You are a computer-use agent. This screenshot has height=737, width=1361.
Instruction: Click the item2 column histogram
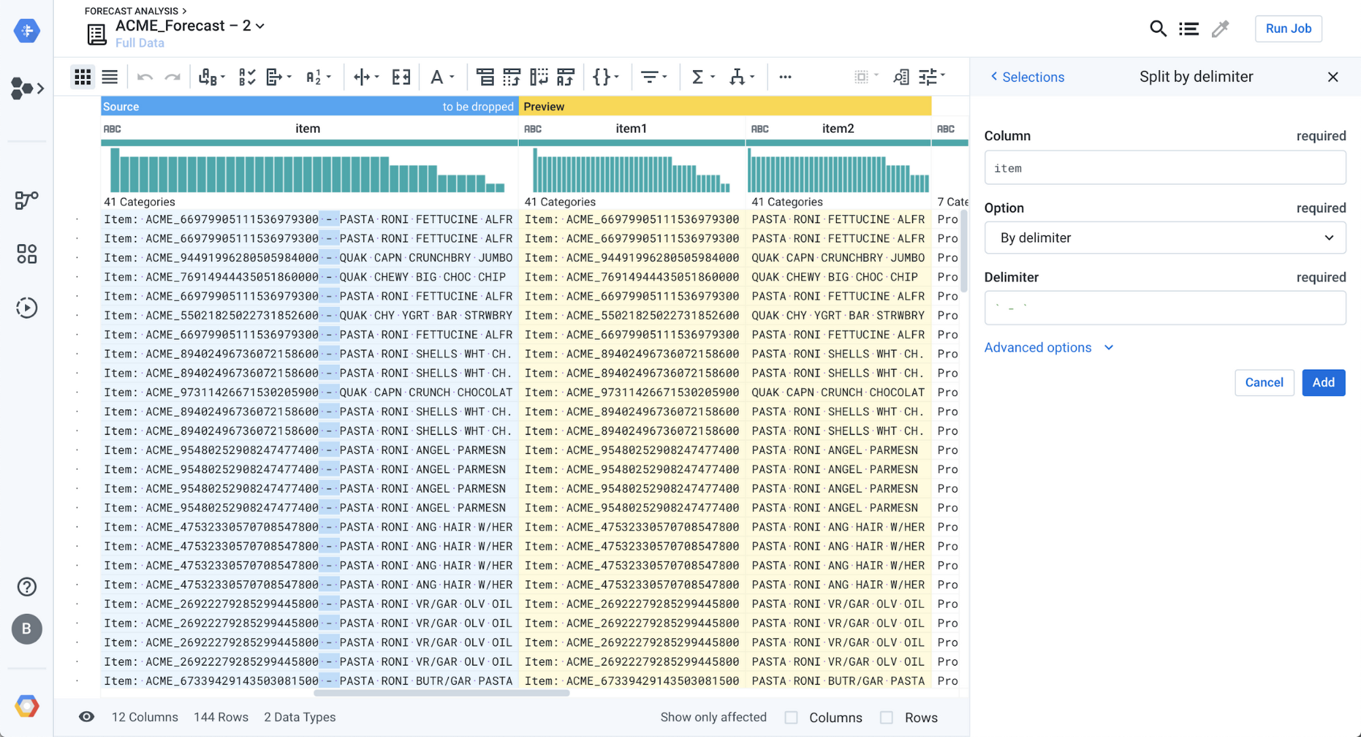838,170
